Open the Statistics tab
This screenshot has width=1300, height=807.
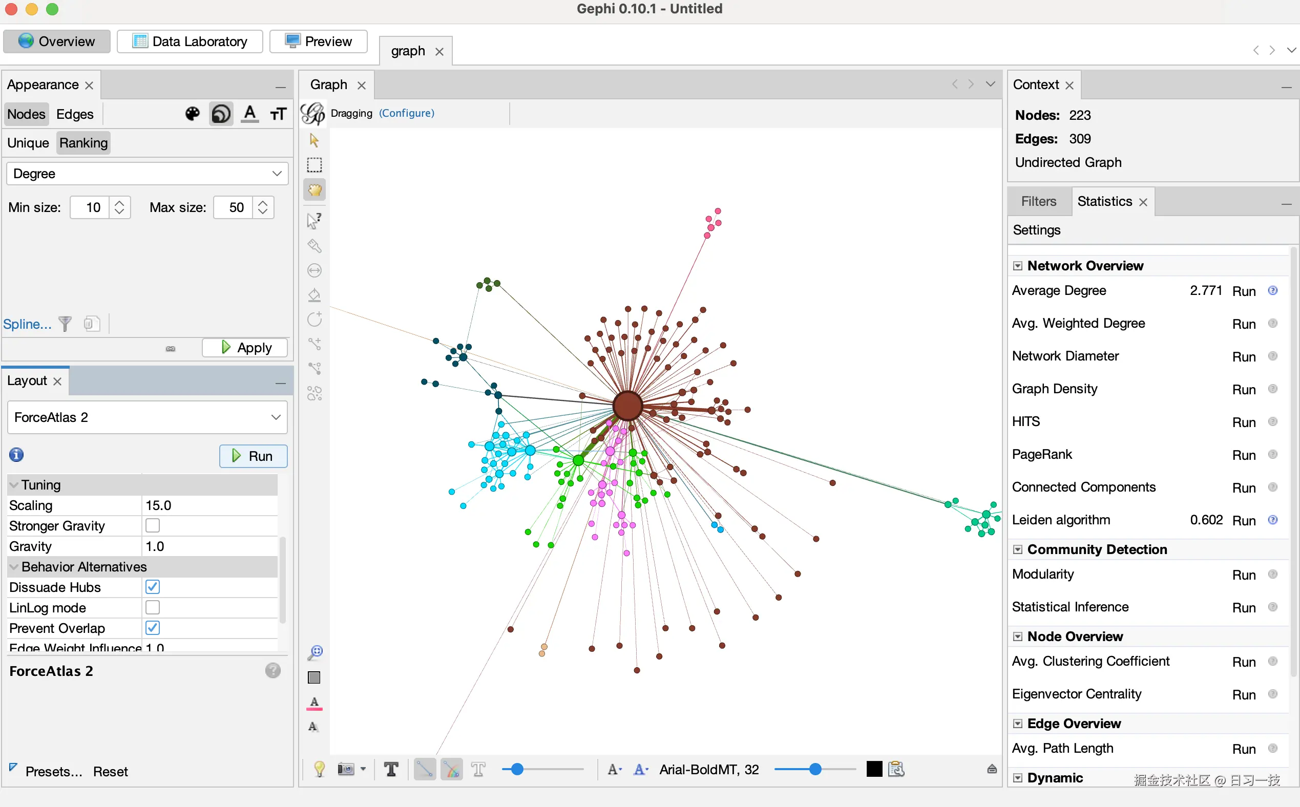click(x=1103, y=201)
